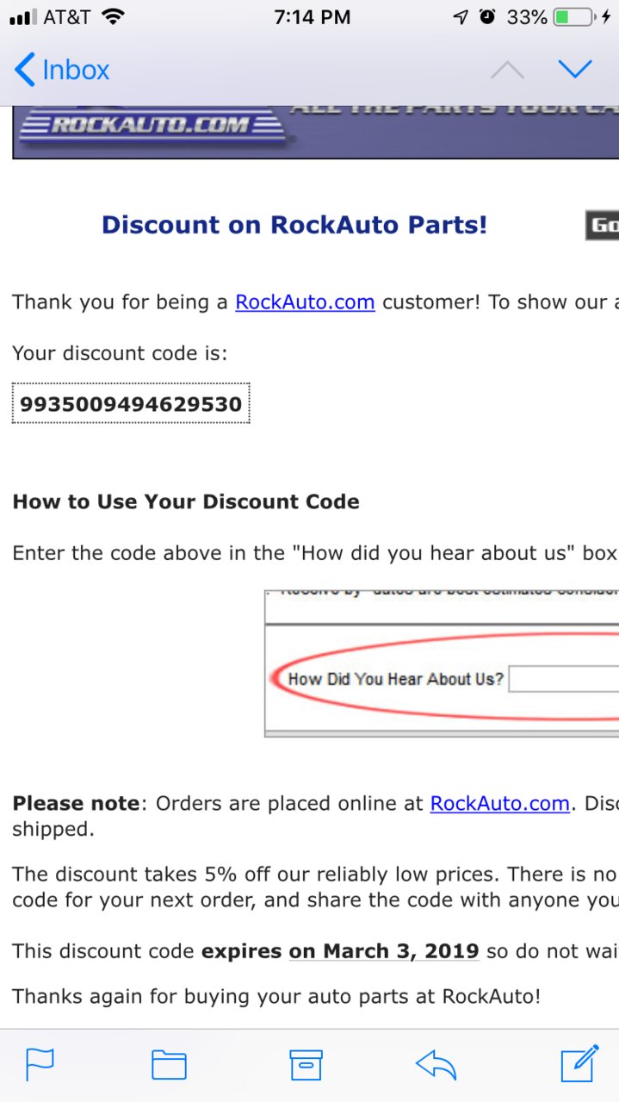Viewport: 619px width, 1102px height.
Task: Jump to next message with down arrow
Action: (575, 69)
